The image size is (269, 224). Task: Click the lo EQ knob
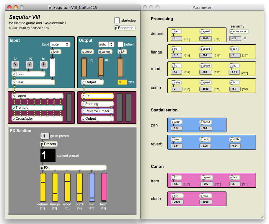[x=15, y=65]
